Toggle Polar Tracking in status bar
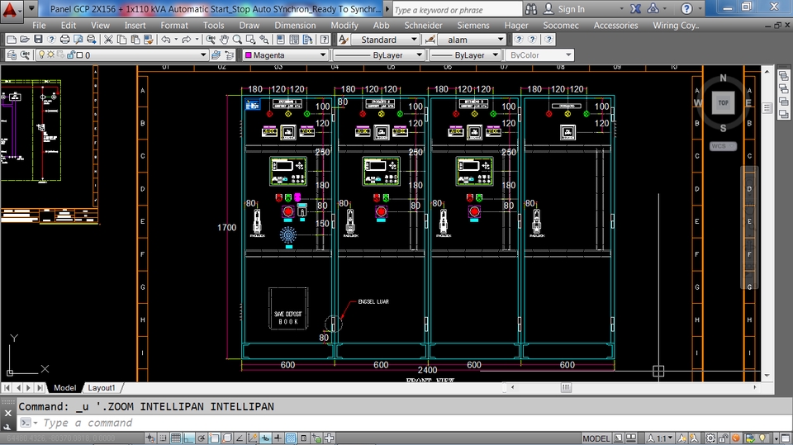 tap(202, 438)
